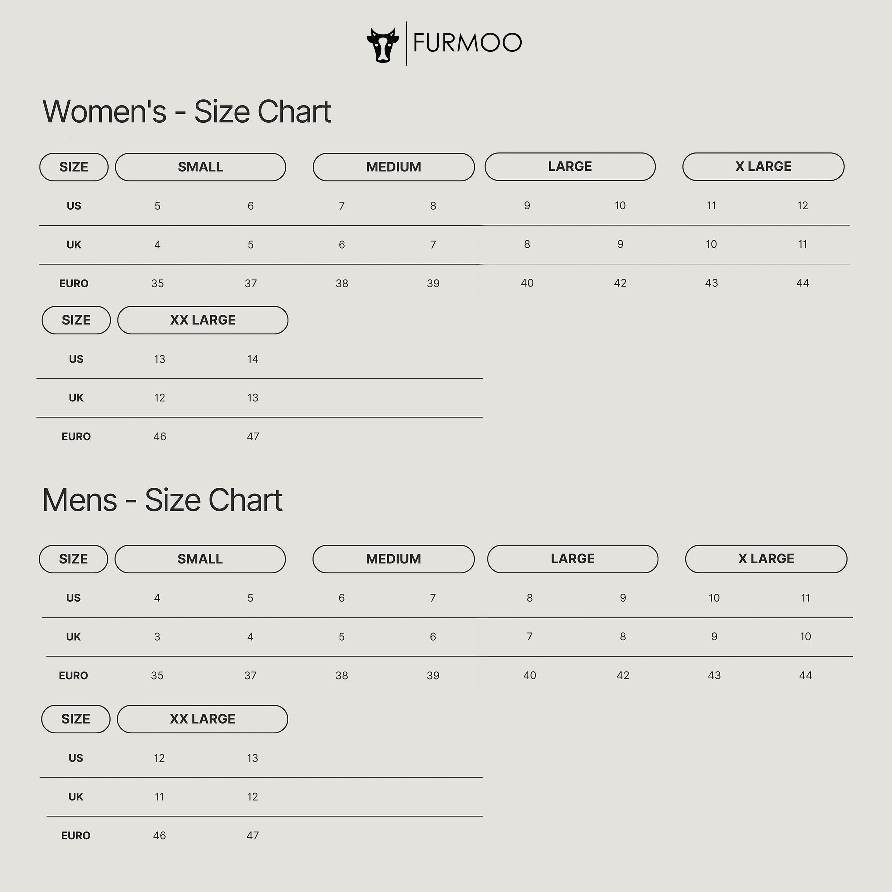Image resolution: width=892 pixels, height=892 pixels.
Task: Click the SIZE pill beside men's SMALL
Action: point(73,559)
